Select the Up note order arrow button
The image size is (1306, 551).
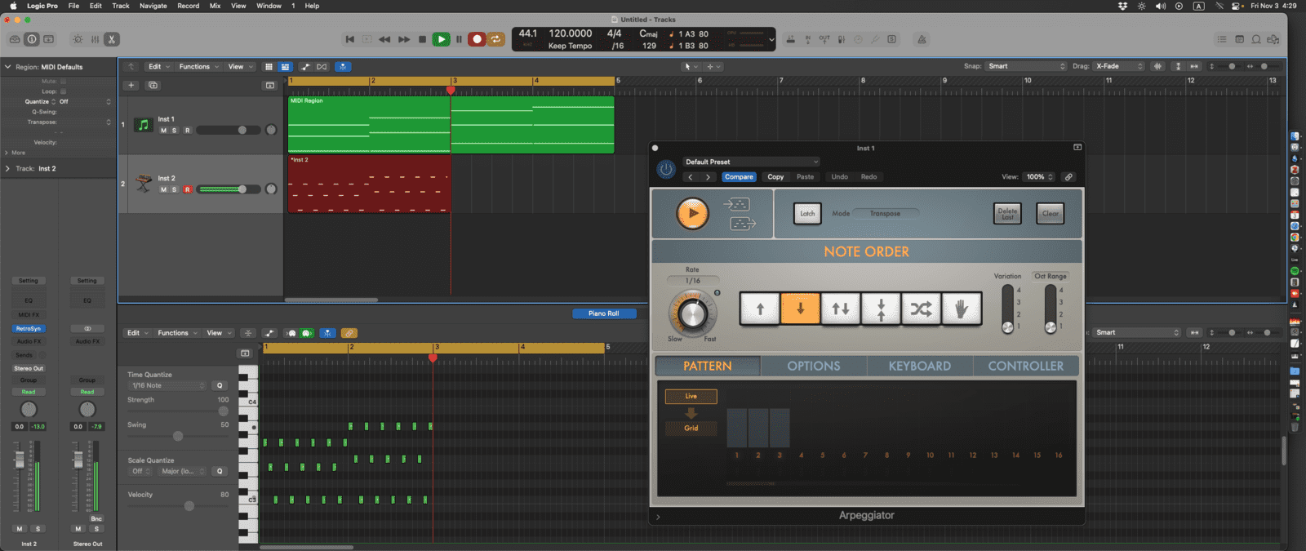(760, 309)
